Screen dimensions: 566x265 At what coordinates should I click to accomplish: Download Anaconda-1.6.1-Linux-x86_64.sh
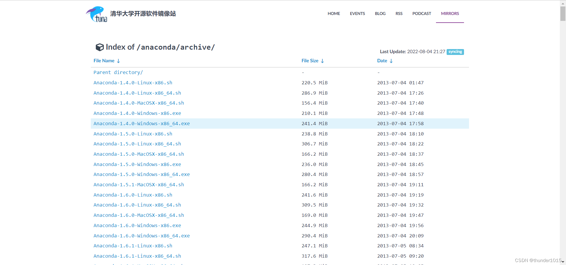137,256
